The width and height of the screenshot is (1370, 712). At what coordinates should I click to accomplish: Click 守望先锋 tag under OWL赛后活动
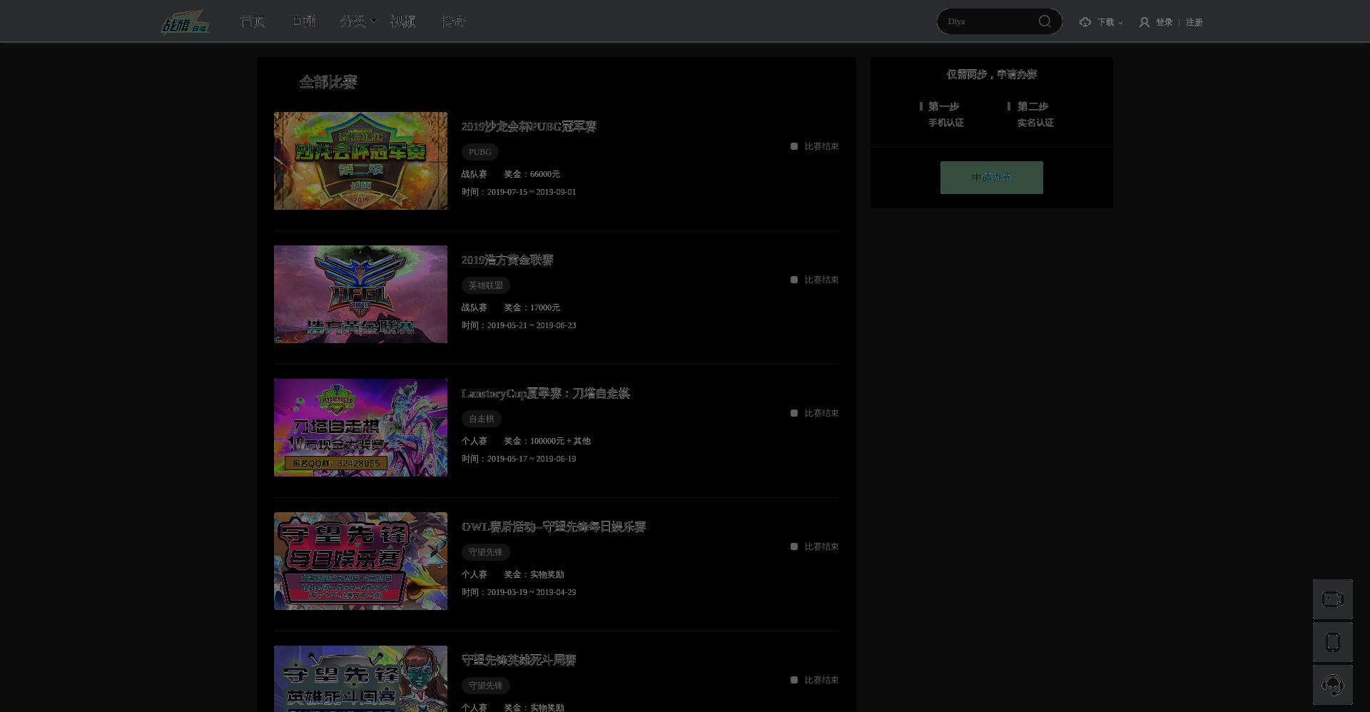click(486, 552)
